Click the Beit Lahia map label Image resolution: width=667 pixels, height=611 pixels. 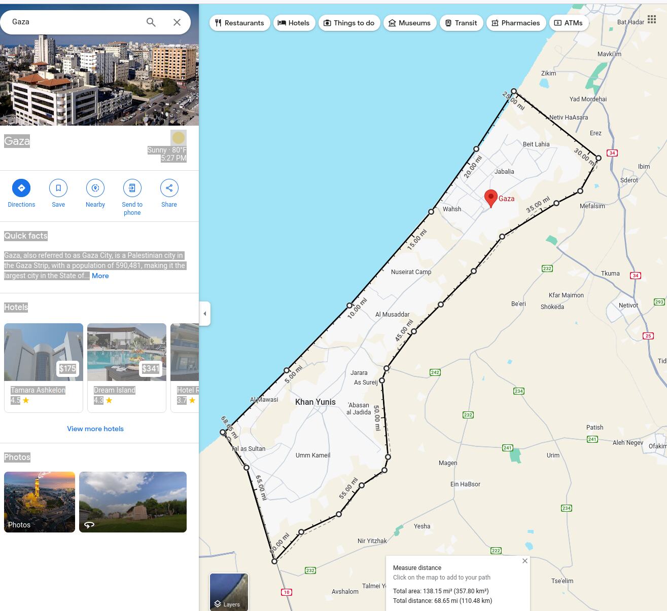[x=536, y=144]
